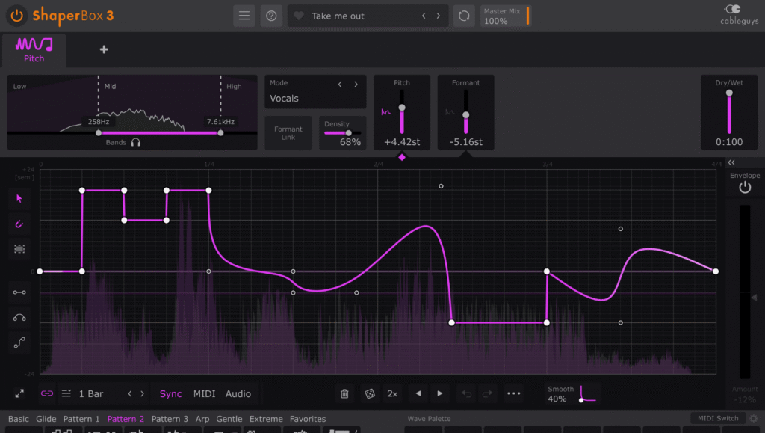Click the 2x double wave button

[392, 394]
